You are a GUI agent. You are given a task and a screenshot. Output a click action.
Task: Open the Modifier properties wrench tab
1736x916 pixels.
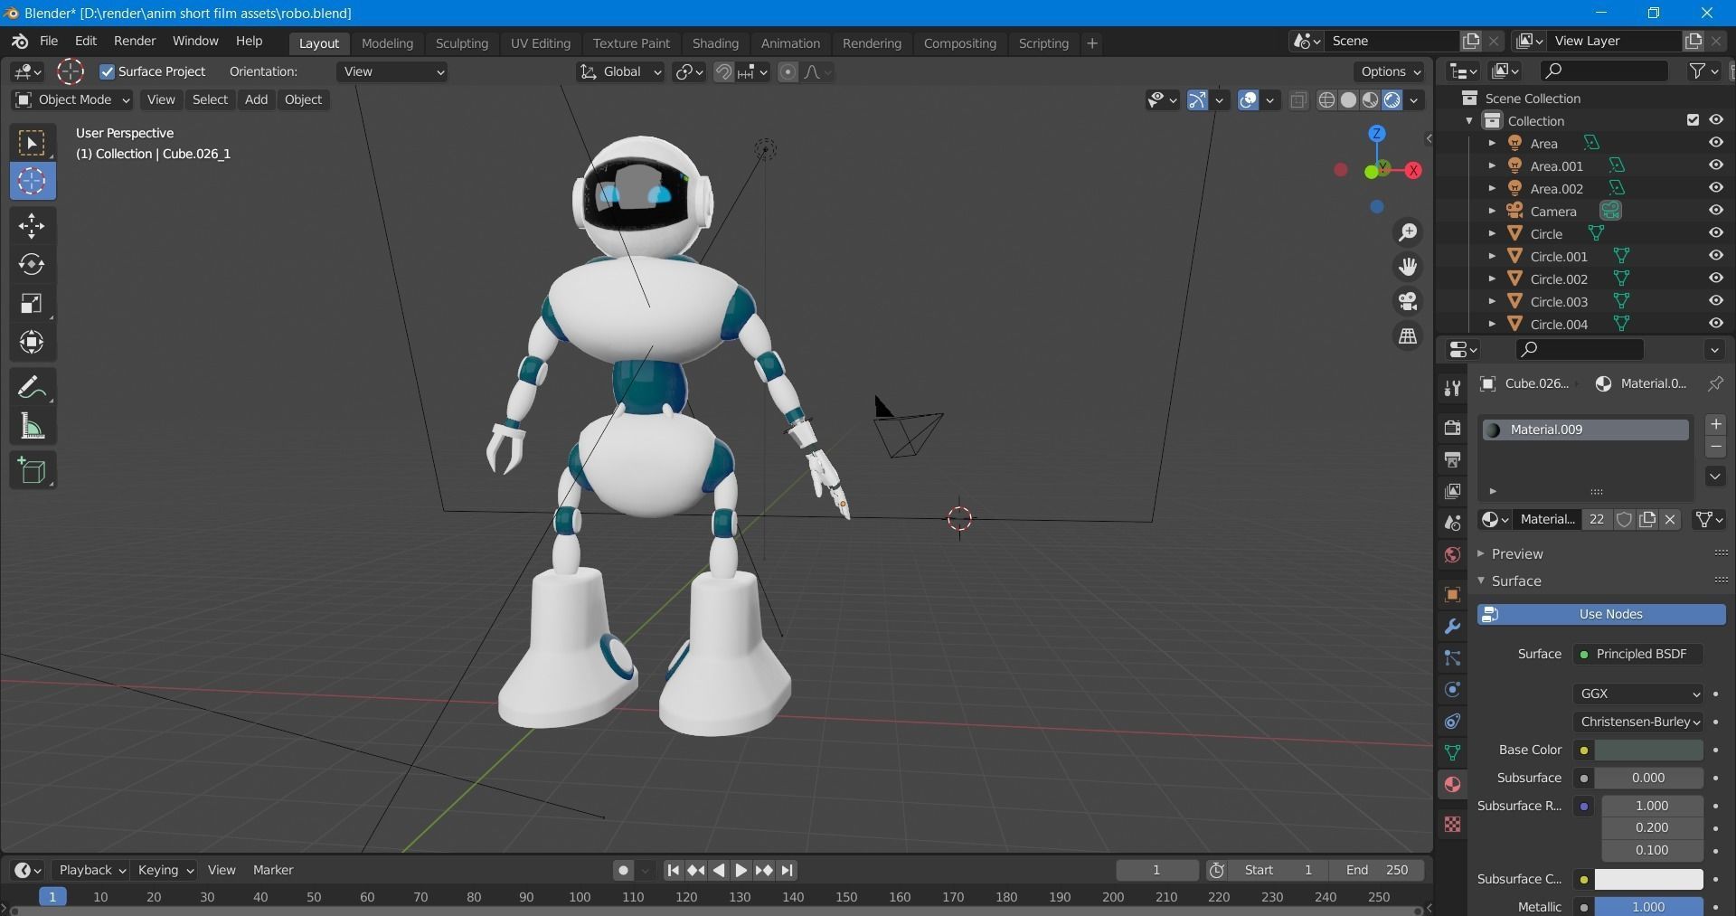[1452, 627]
